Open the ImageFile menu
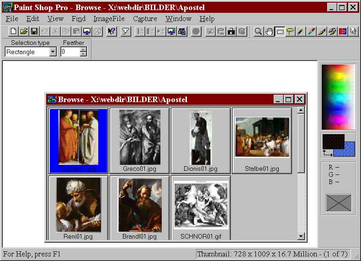361x261 pixels. tap(109, 19)
